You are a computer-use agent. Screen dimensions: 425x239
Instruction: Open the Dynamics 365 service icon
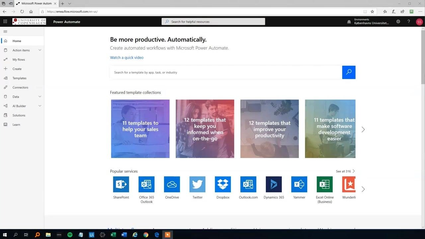click(274, 184)
